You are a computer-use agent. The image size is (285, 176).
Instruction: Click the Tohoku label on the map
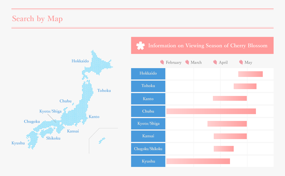[104, 91]
